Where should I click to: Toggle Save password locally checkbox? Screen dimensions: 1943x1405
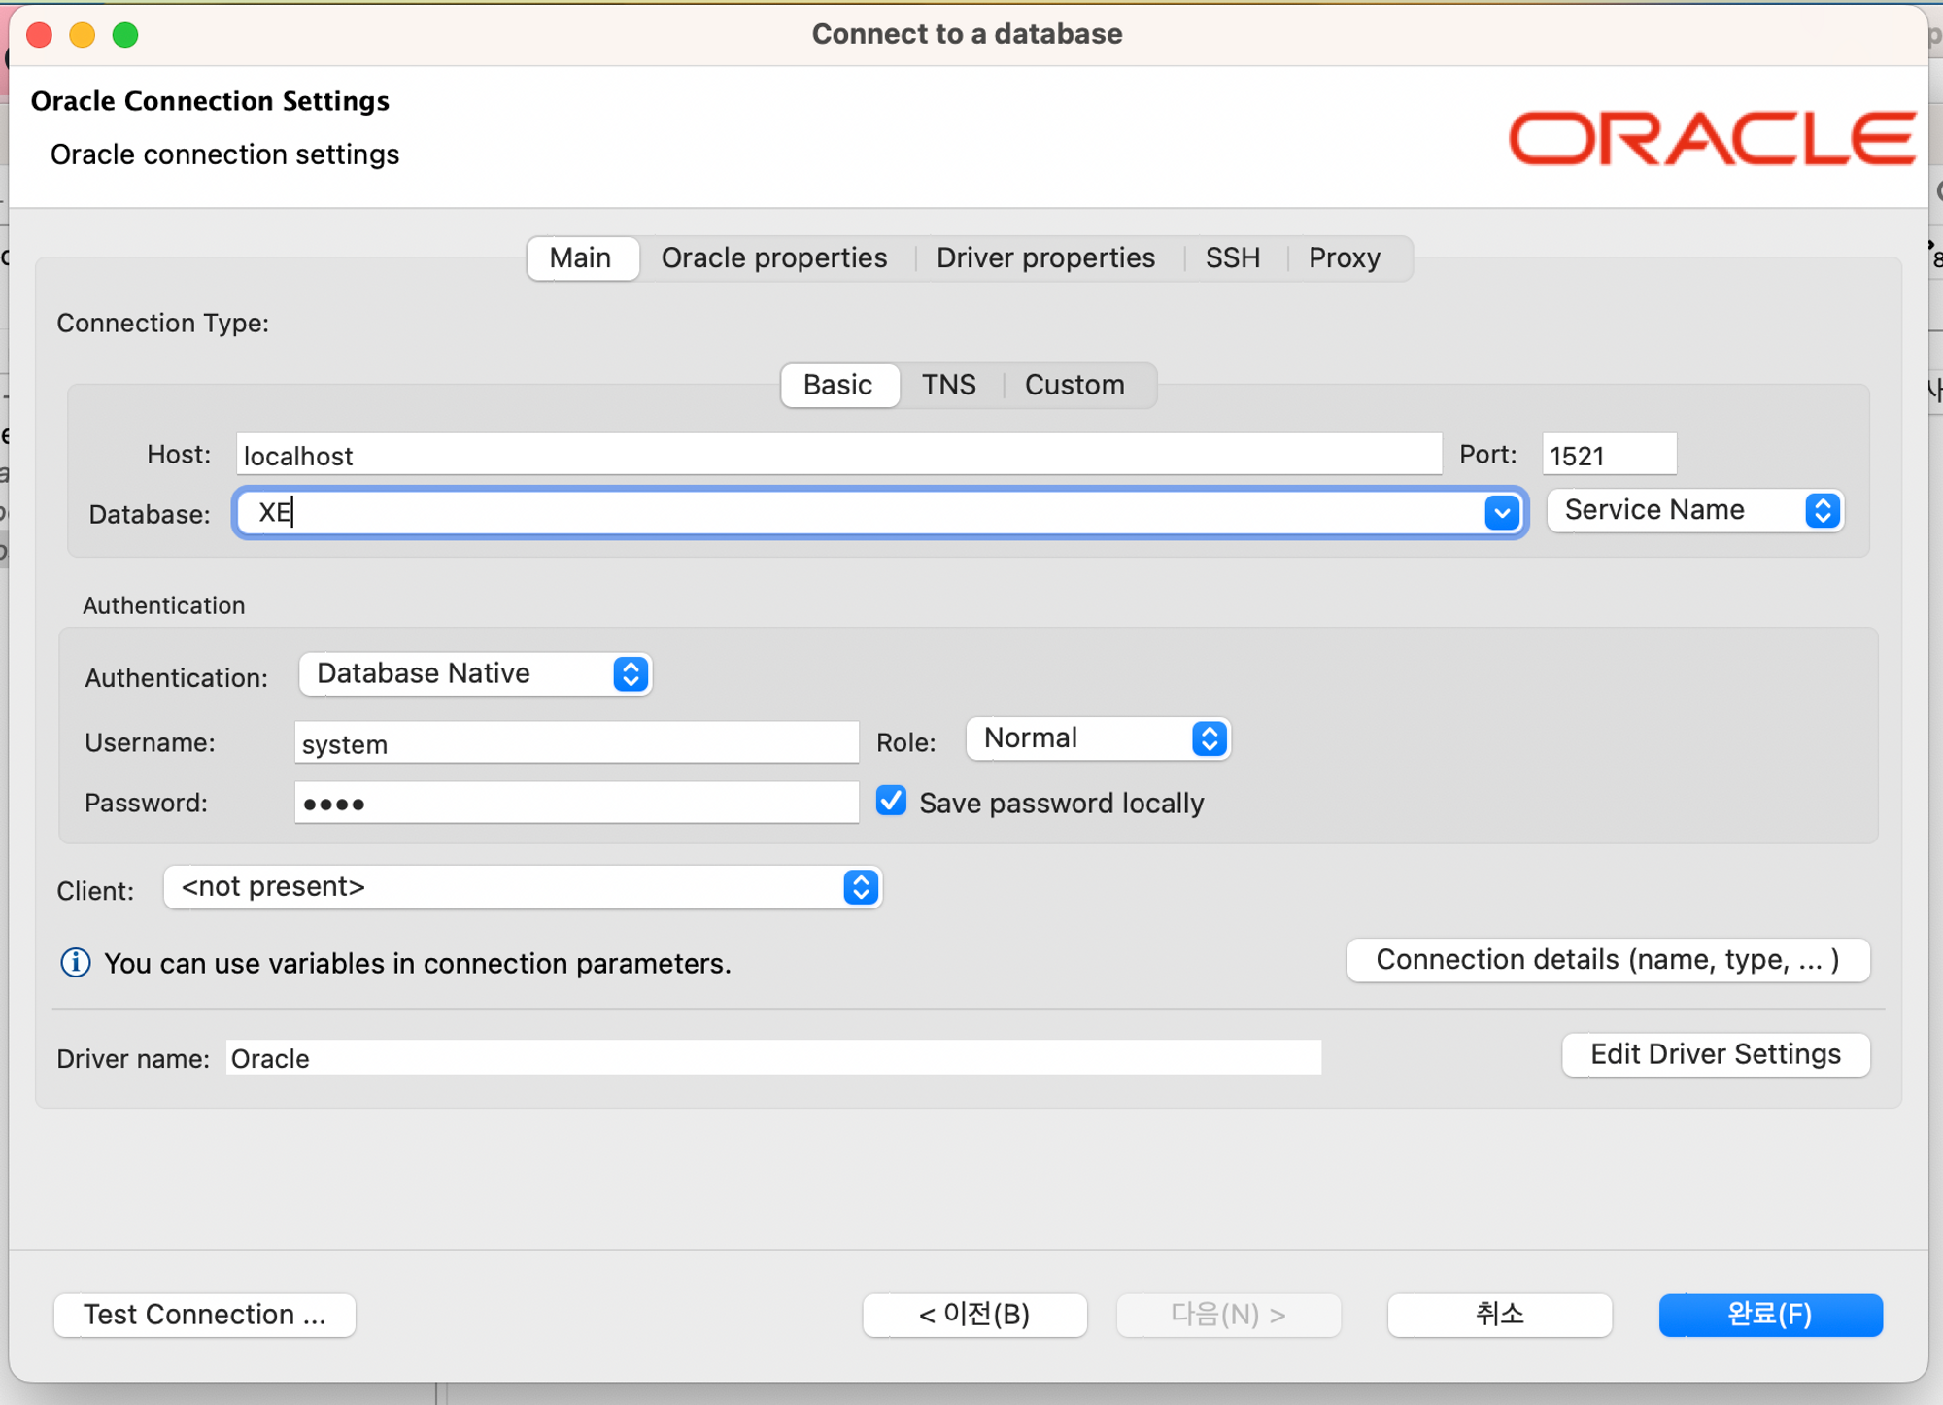coord(891,801)
